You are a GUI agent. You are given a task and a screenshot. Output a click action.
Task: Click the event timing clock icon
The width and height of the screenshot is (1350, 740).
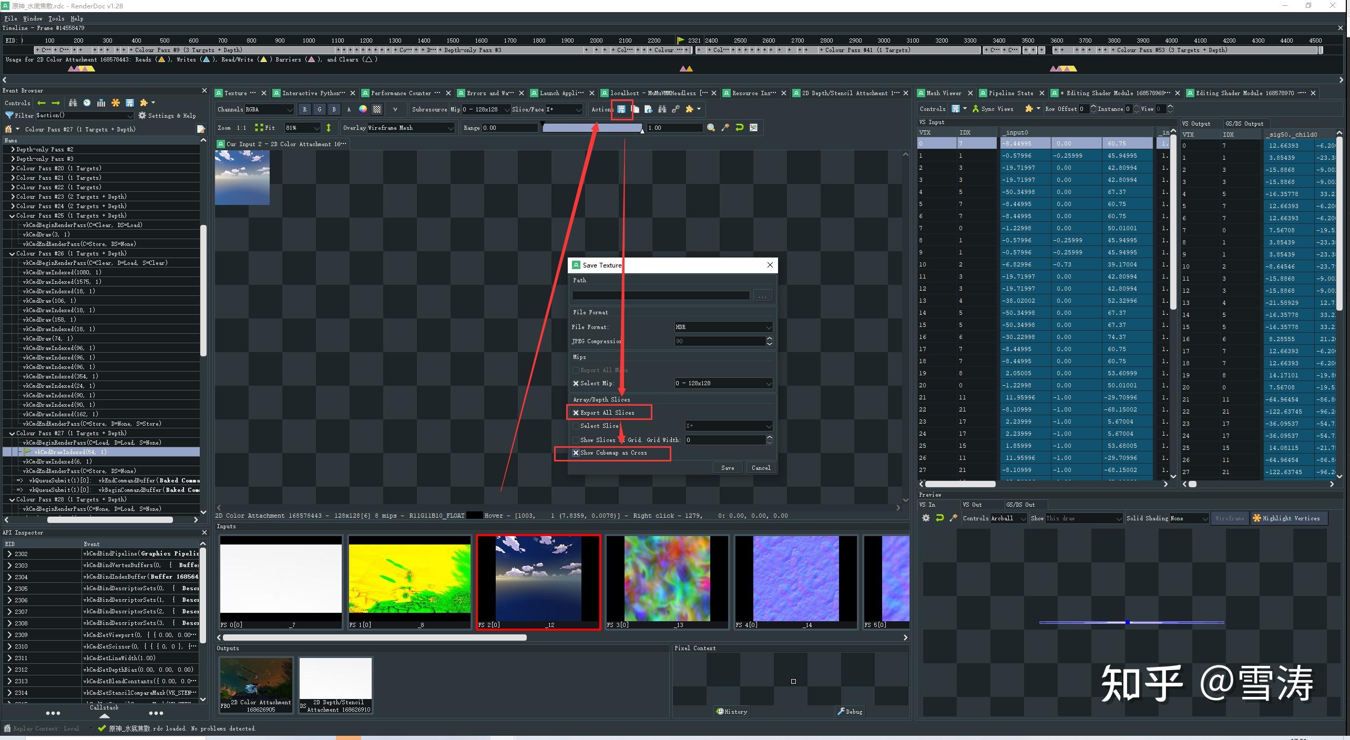pyautogui.click(x=87, y=103)
